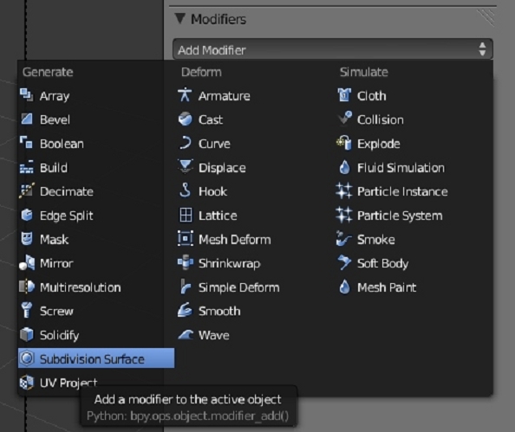The width and height of the screenshot is (515, 432).
Task: Select the Wave modifier entry
Action: click(x=204, y=335)
